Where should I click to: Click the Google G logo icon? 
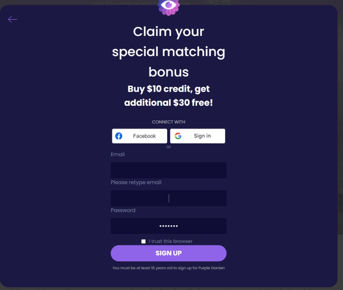[x=178, y=136]
